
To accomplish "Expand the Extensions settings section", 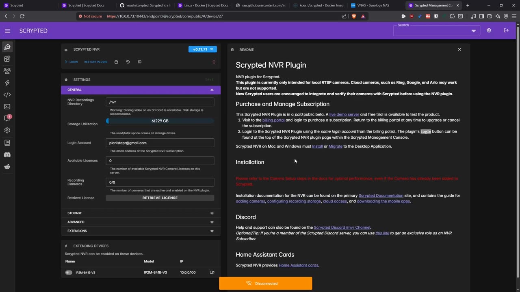I will [141, 231].
